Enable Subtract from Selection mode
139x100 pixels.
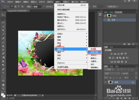19,6
